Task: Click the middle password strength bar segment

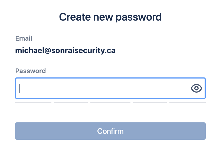Action: [110, 102]
